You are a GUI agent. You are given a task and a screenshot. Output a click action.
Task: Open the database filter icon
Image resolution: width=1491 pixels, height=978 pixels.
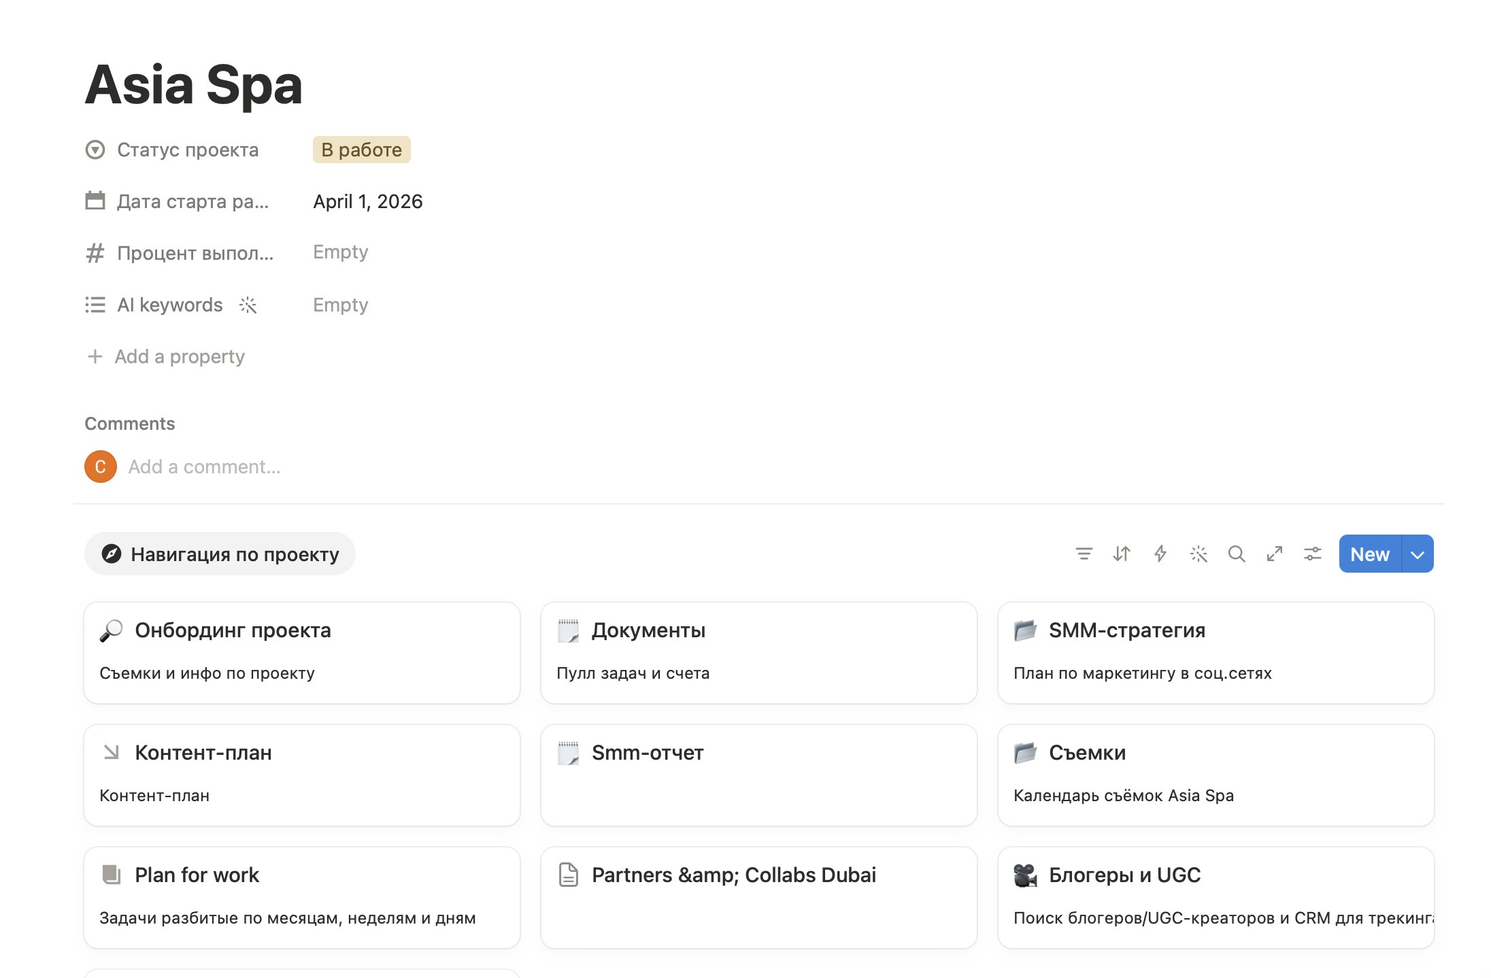[x=1084, y=554]
